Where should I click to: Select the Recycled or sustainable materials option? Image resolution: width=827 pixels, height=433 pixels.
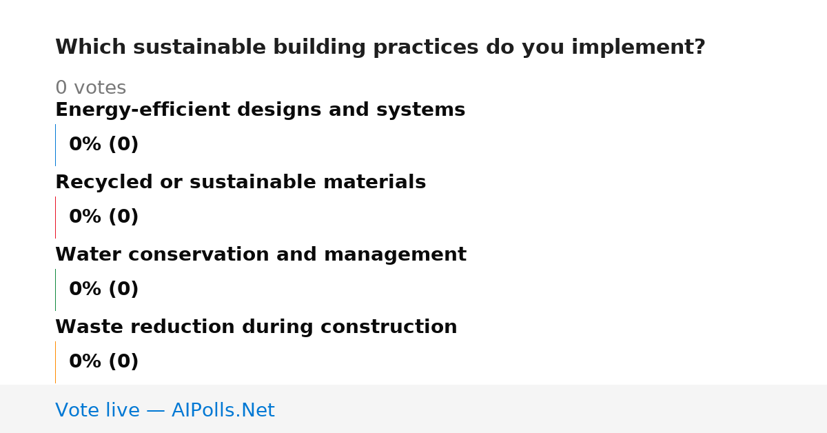pyautogui.click(x=241, y=182)
